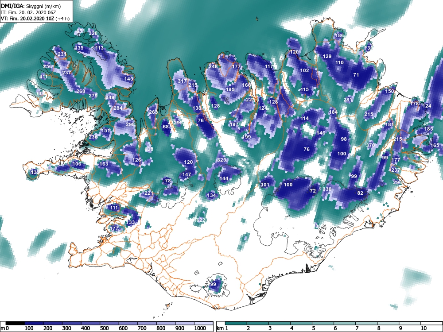The height and width of the screenshot is (332, 443).
Task: Click the map value 150
Action: (389, 91)
